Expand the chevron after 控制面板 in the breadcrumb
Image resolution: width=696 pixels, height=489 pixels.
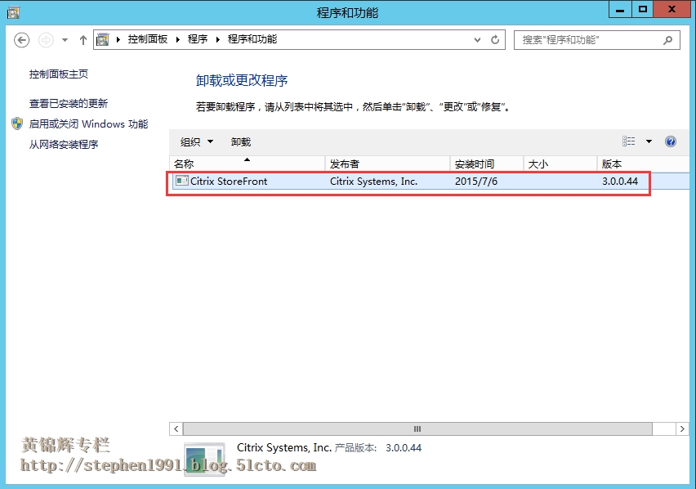coord(177,39)
